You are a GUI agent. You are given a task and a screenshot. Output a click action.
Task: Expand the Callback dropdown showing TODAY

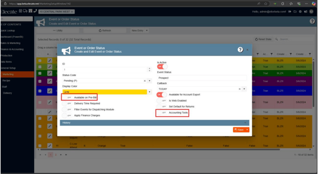[x=244, y=89]
